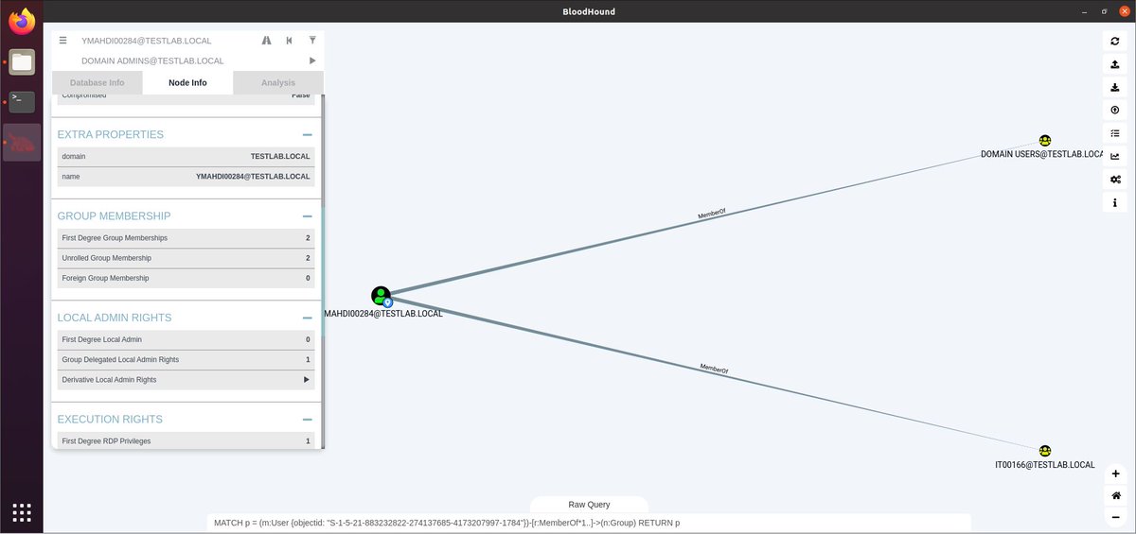Click the node info panel scrollbar

[323, 274]
